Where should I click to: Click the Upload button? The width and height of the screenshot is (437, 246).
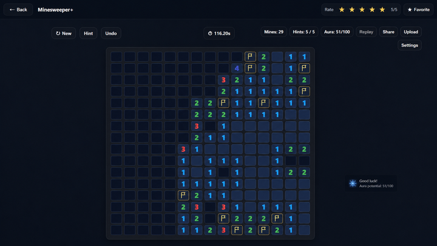pos(411,32)
